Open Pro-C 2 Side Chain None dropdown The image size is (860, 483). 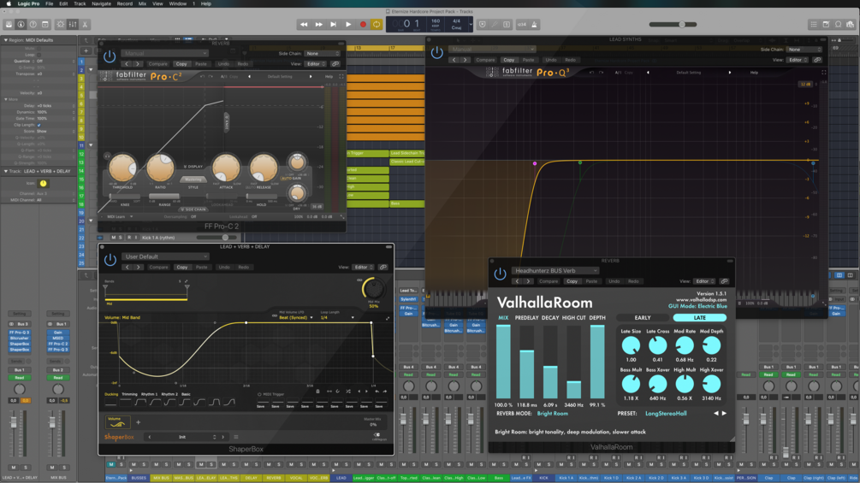[322, 54]
